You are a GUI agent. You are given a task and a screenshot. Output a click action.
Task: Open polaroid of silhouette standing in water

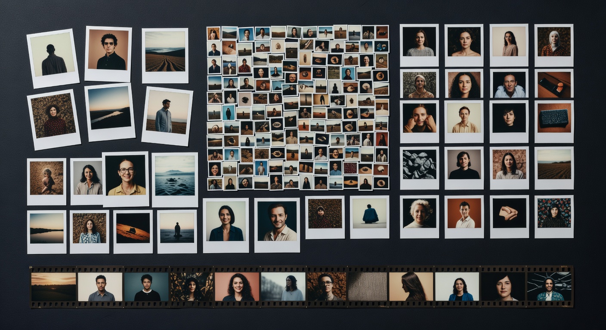[177, 229]
